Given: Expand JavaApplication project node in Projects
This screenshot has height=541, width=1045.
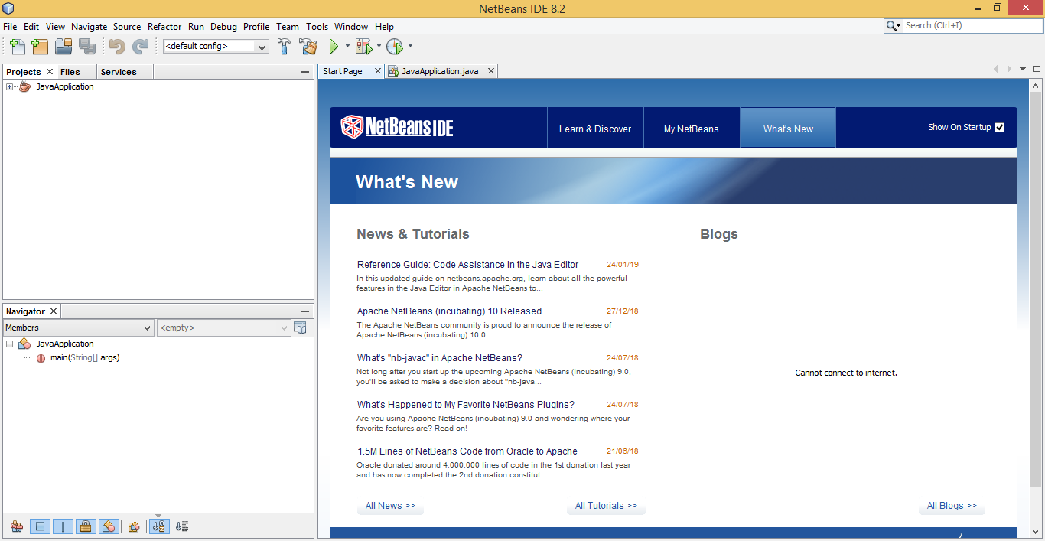Looking at the screenshot, I should pos(10,86).
